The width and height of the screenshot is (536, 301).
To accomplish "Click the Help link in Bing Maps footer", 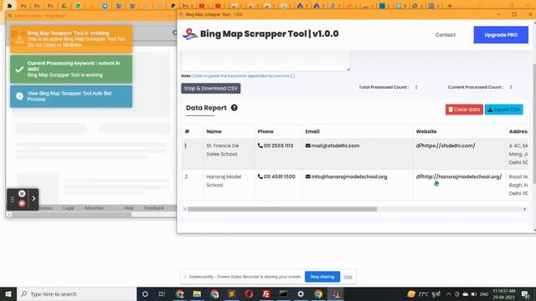I will [129, 208].
